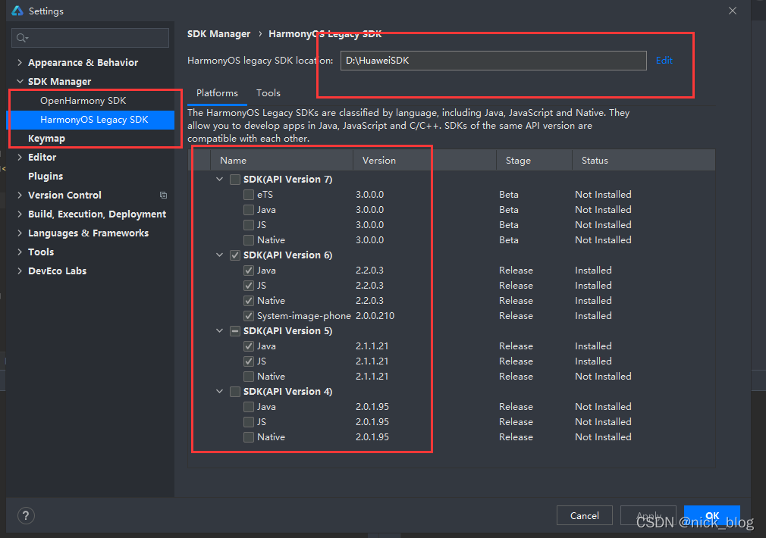This screenshot has width=766, height=538.
Task: Click HarmonyOS legacy SDK location field
Action: pyautogui.click(x=494, y=61)
